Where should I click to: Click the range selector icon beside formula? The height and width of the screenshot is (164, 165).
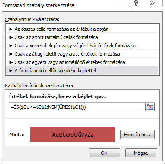[150, 107]
